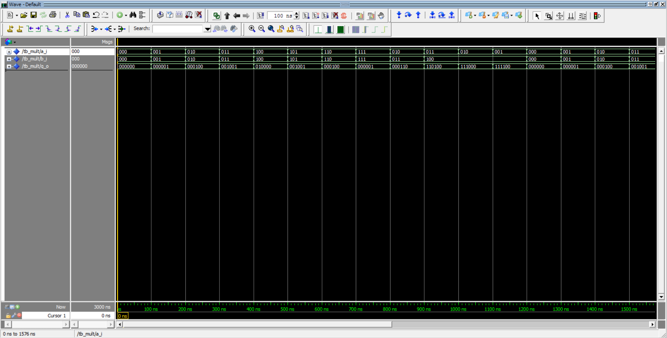Zoom full with the filled magnifier icon
The height and width of the screenshot is (338, 667).
click(x=271, y=29)
